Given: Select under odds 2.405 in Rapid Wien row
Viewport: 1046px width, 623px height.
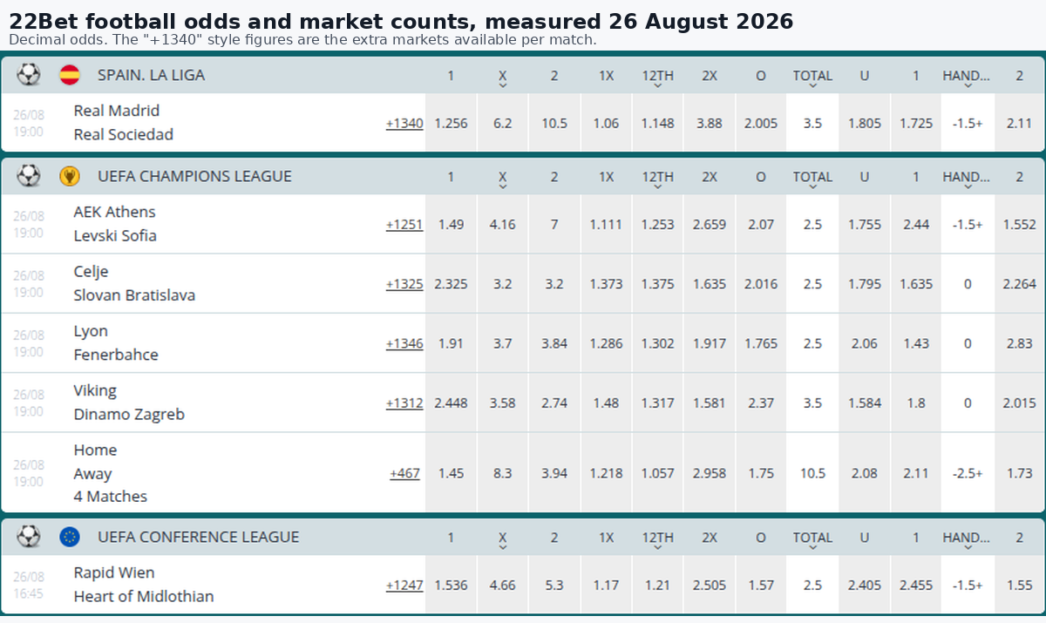Looking at the screenshot, I should (x=864, y=586).
